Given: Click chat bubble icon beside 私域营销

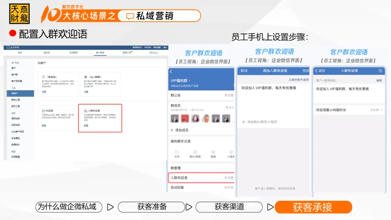Looking at the screenshot, I should click(130, 16).
